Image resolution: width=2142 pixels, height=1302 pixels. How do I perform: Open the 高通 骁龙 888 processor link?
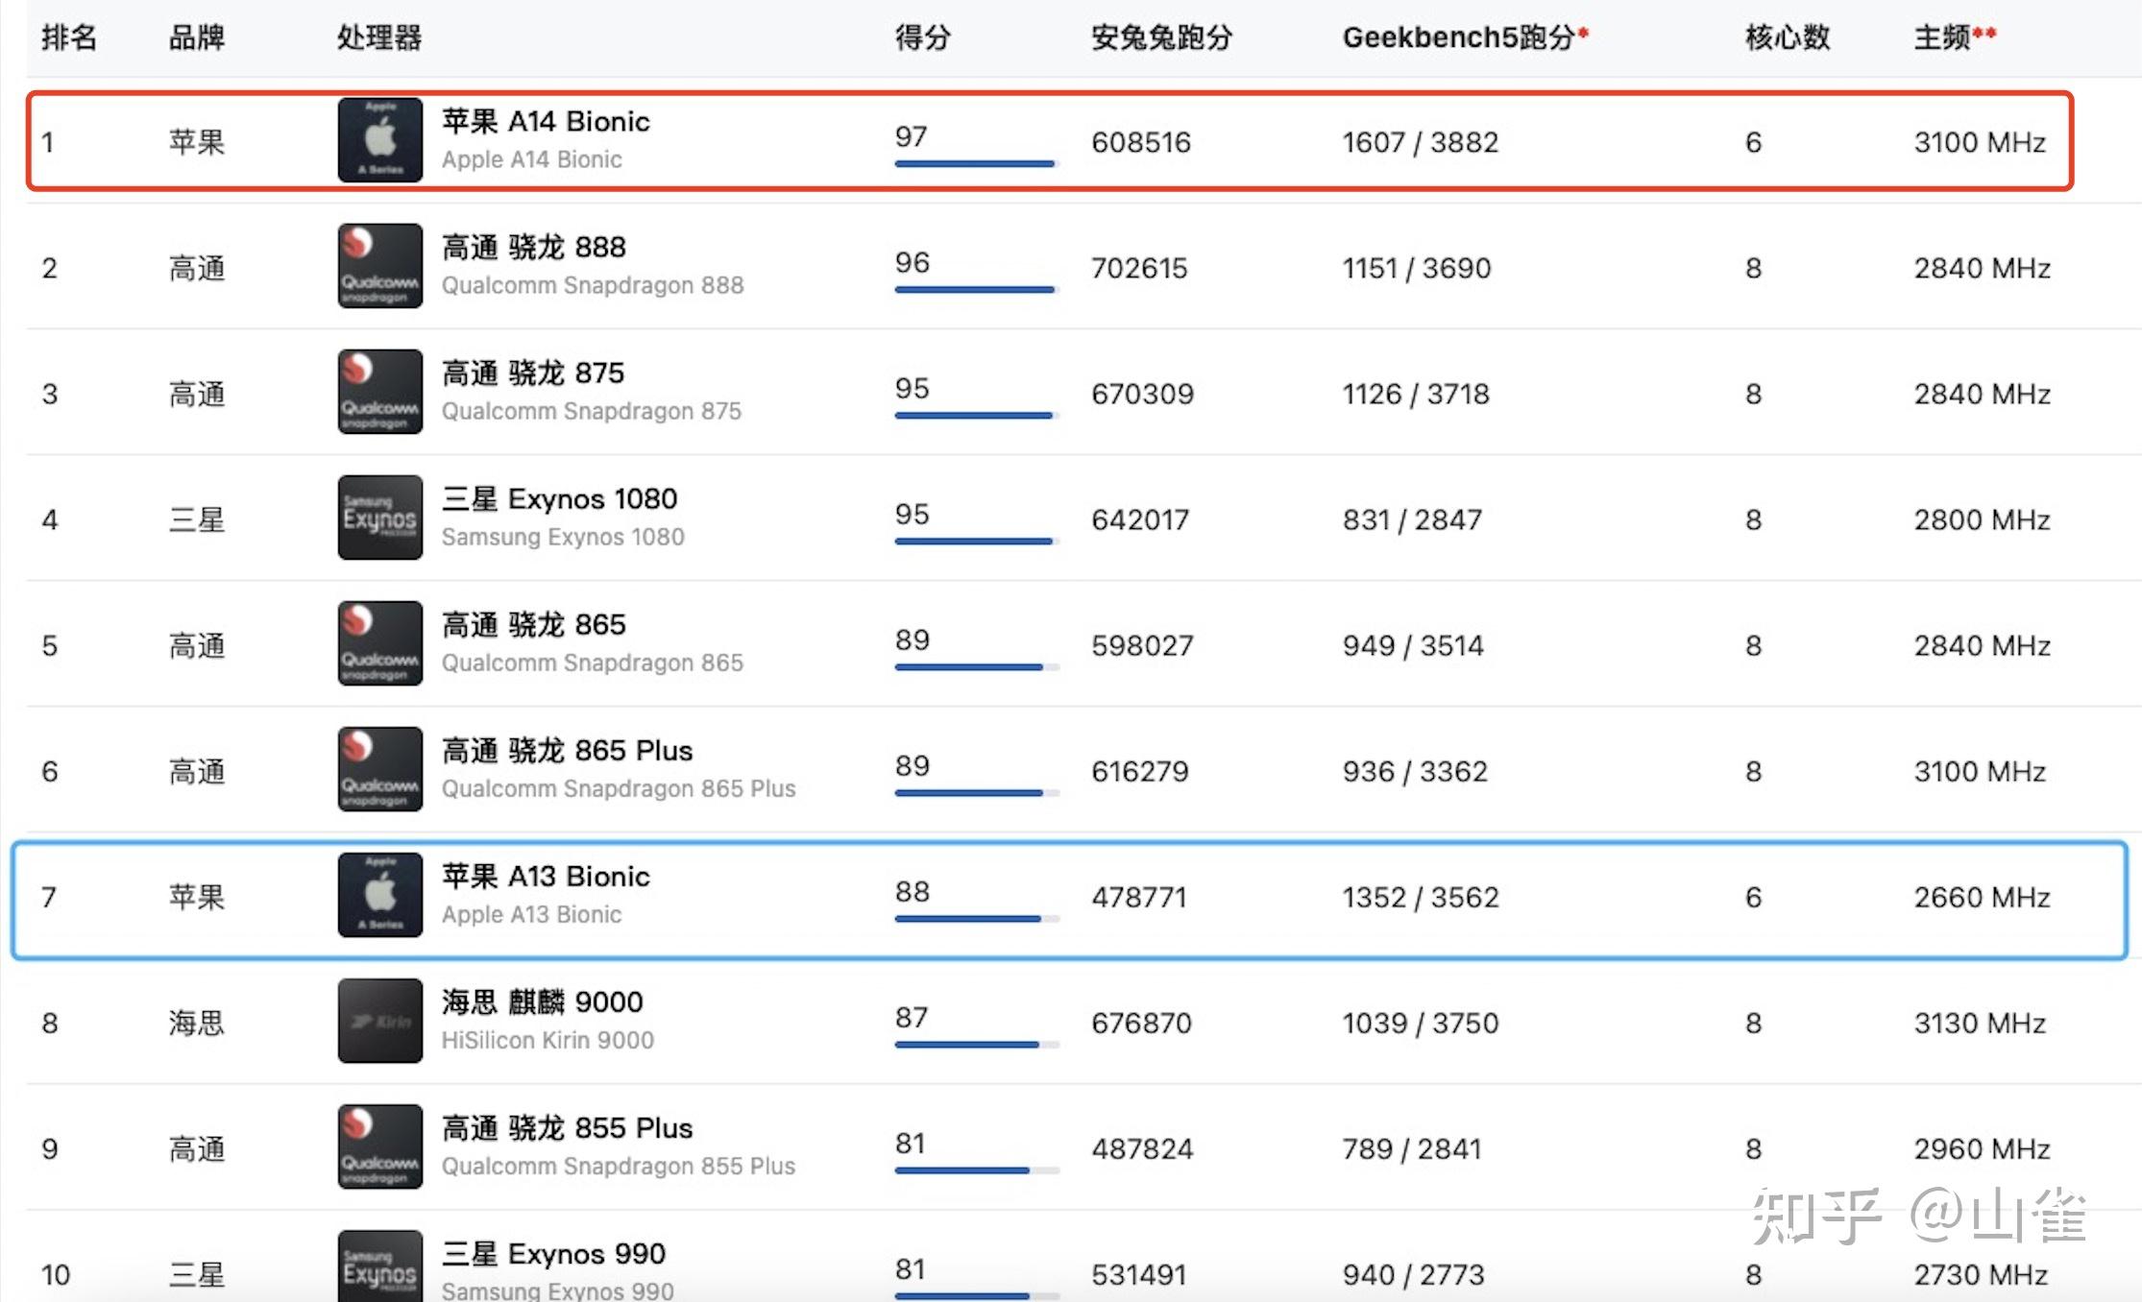click(x=534, y=248)
